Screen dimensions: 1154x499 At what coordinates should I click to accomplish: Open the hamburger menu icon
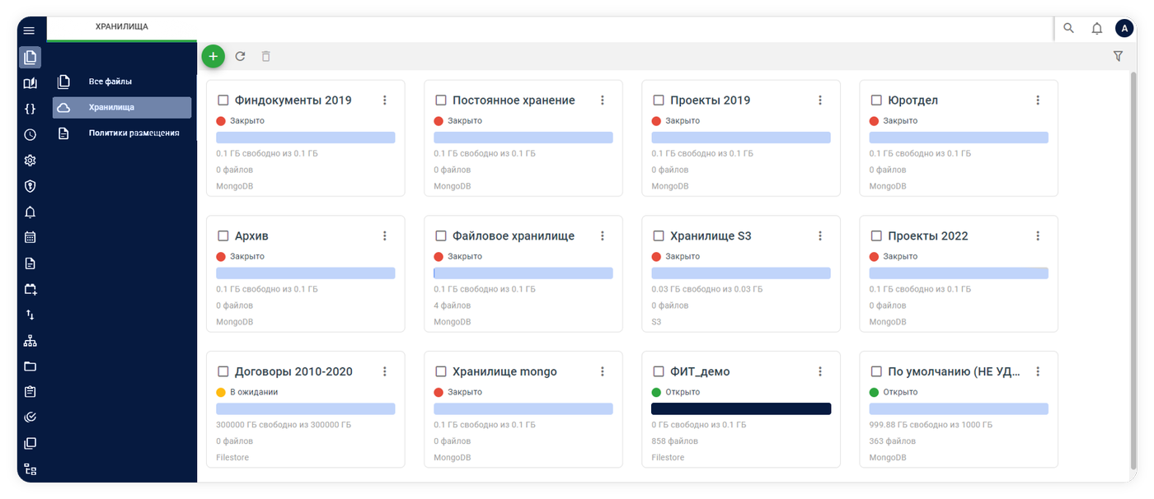tap(30, 30)
